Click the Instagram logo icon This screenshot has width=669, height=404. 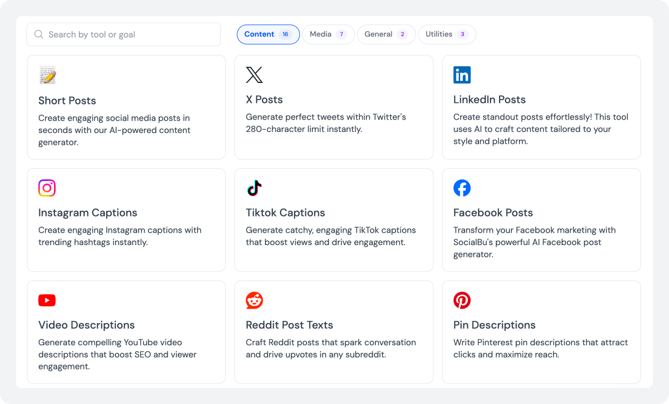point(47,188)
